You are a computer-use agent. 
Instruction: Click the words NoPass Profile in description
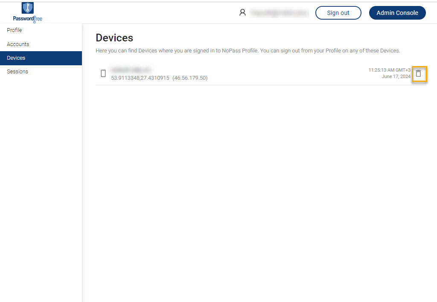click(239, 51)
